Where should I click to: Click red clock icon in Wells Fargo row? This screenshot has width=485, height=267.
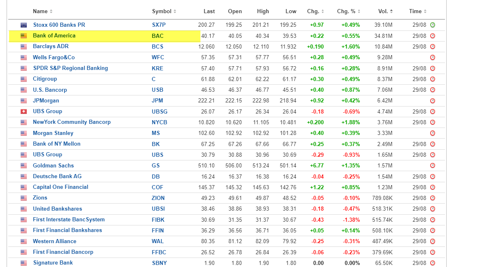tap(433, 58)
